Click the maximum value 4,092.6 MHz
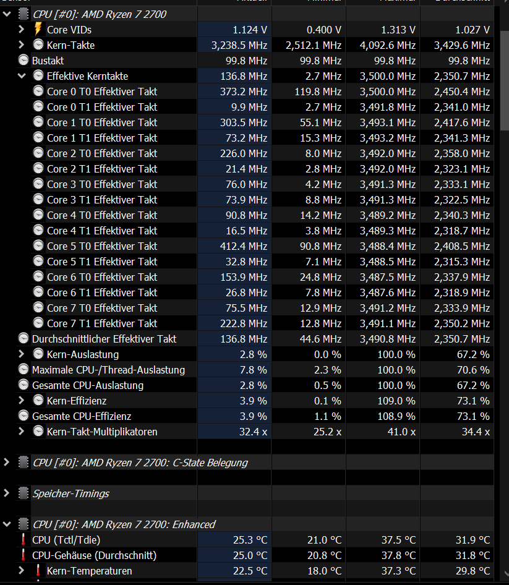 (388, 46)
